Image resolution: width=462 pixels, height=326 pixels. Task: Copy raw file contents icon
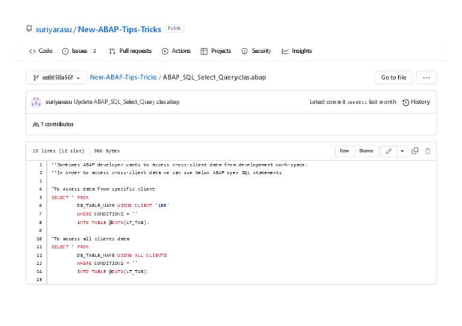coord(415,151)
